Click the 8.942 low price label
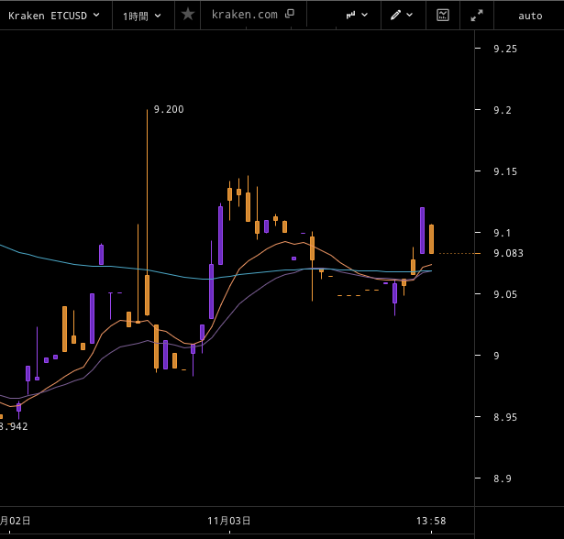This screenshot has height=539, width=564. click(14, 426)
